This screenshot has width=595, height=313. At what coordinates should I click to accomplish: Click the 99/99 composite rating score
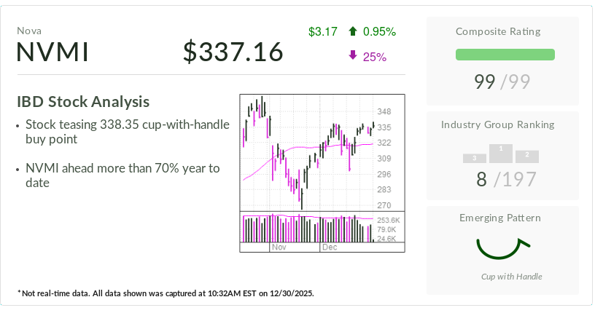pyautogui.click(x=502, y=82)
